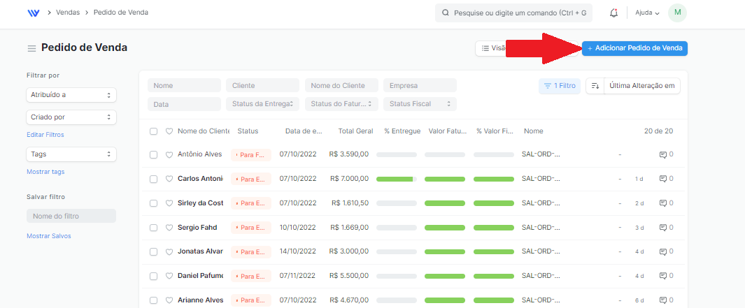Open Status da Entrega filter dropdown
This screenshot has height=308, width=745.
(x=263, y=104)
